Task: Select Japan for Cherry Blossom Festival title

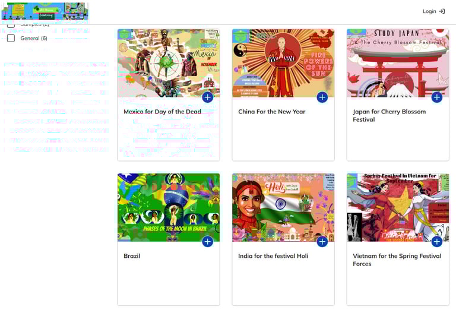Action: point(389,115)
